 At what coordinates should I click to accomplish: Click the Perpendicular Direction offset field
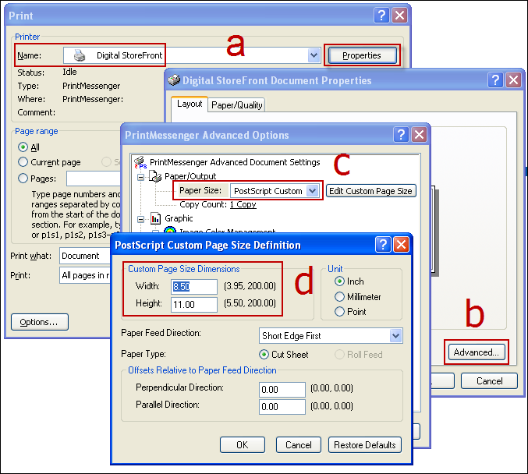(282, 390)
